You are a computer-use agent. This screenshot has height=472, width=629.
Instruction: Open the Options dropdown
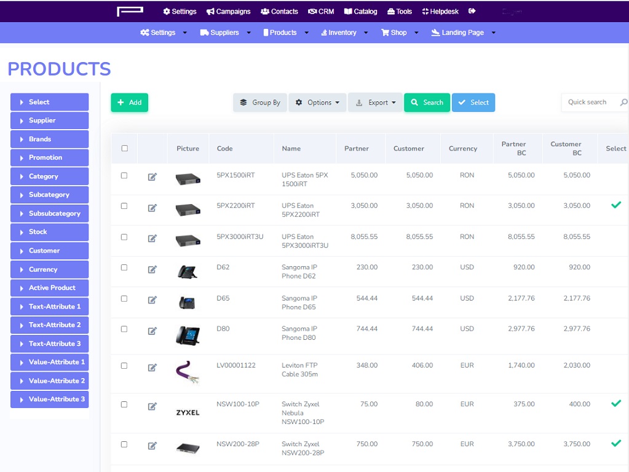[317, 103]
